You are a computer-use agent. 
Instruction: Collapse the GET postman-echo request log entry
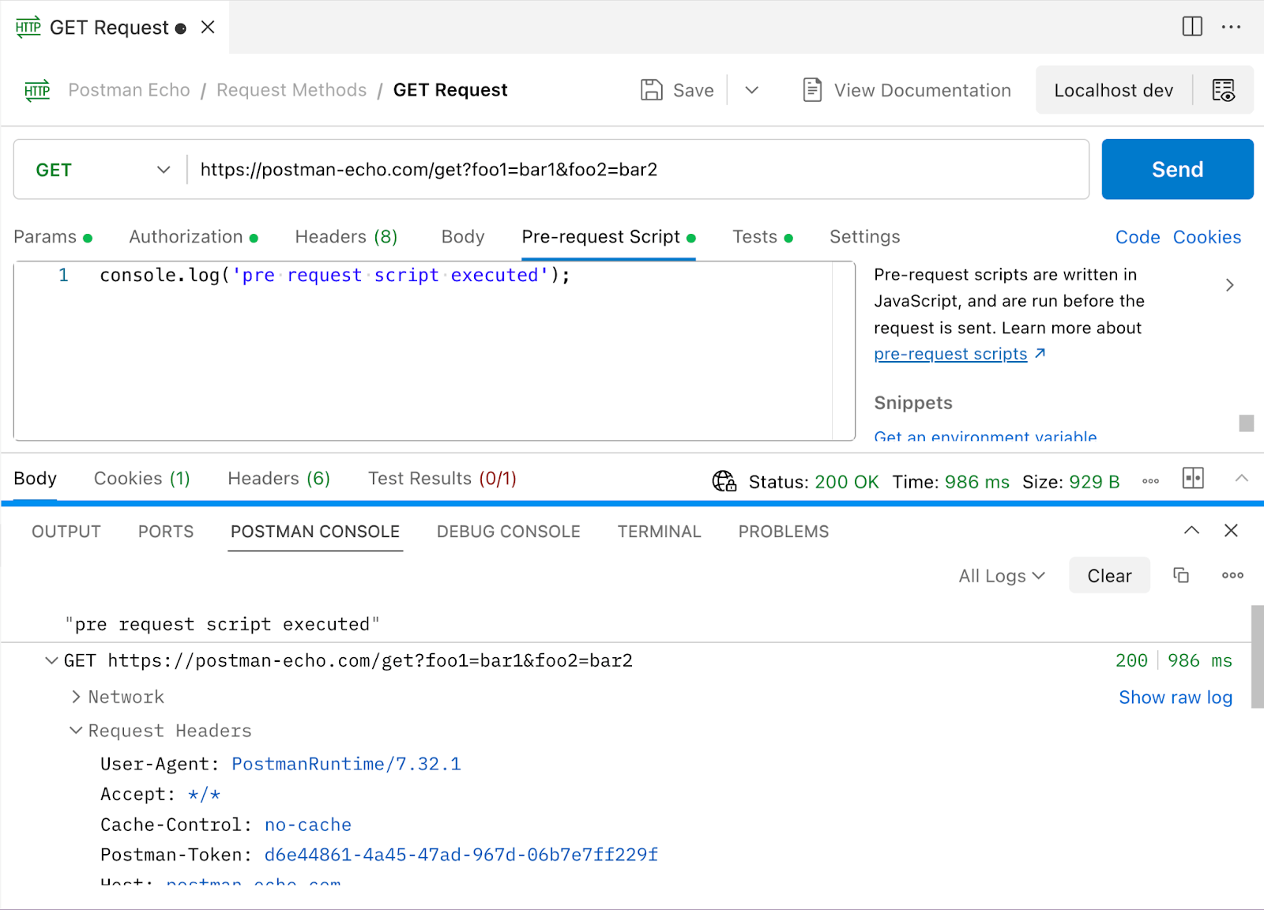pyautogui.click(x=51, y=660)
